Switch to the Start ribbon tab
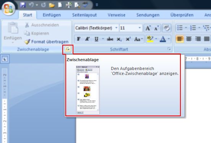Screen dimensions: 211x143 coord(28,15)
